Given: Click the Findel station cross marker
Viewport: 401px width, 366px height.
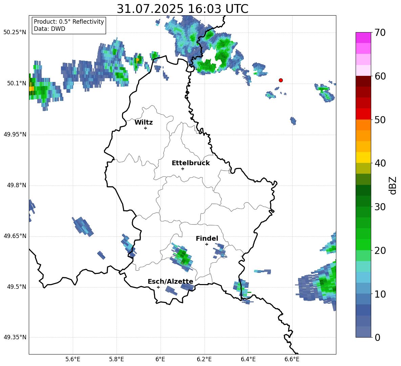Looking at the screenshot, I should 207,244.
